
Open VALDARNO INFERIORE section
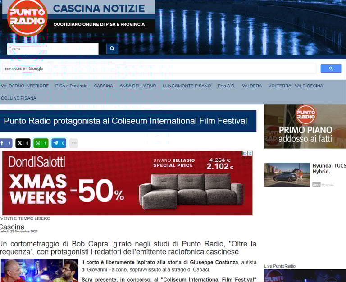click(x=25, y=86)
